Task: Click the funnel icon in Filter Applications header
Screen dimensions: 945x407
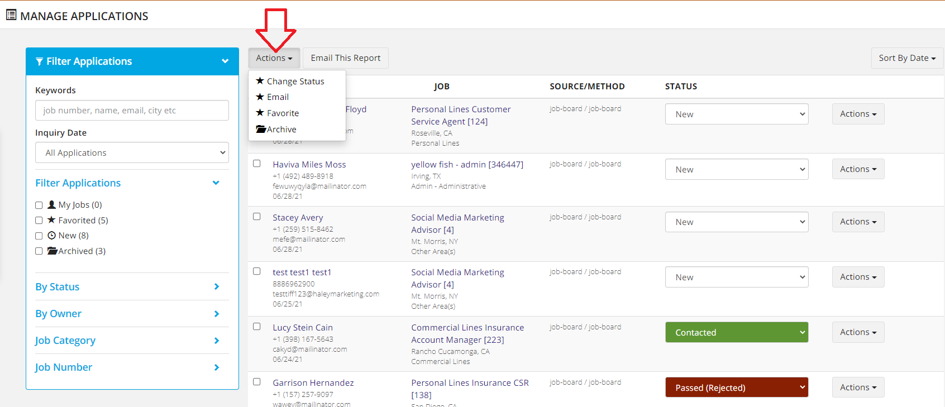Action: pos(39,61)
